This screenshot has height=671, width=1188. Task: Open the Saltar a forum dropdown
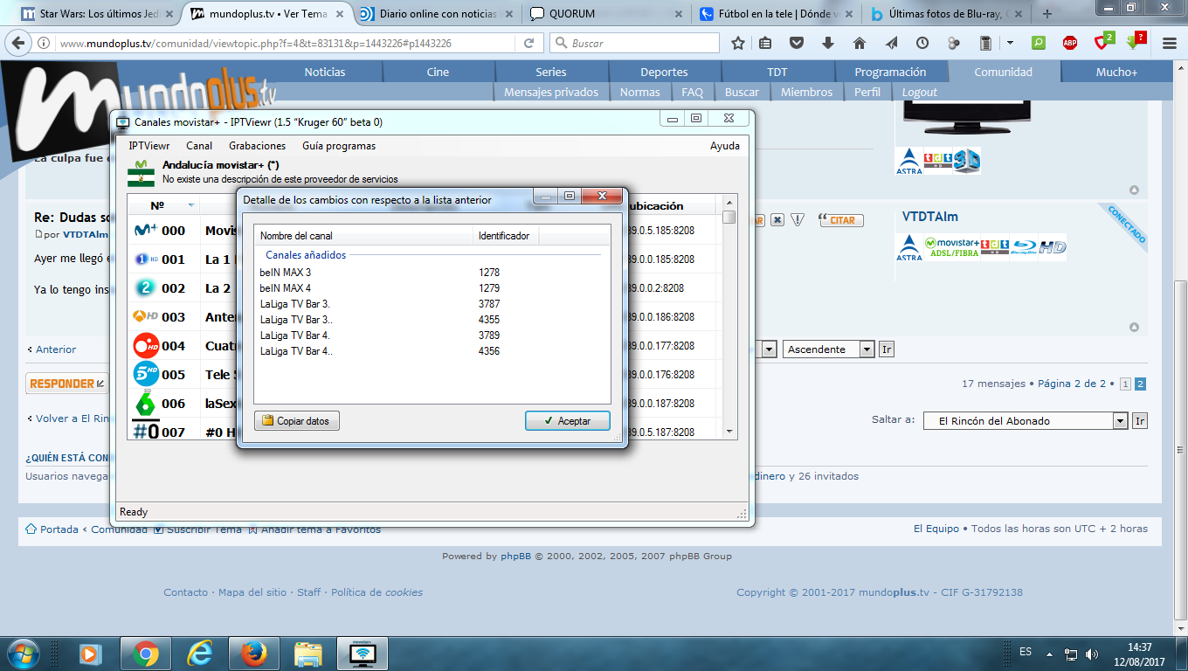pyautogui.click(x=1026, y=420)
